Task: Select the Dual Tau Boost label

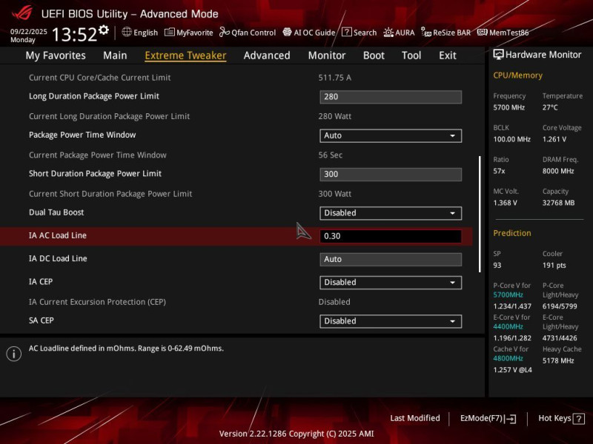Action: (56, 212)
